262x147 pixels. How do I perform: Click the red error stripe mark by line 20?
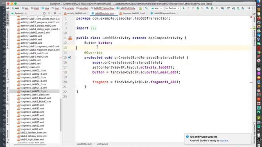pos(251,82)
